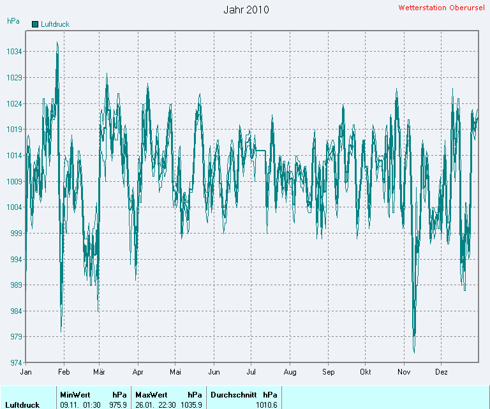Click the Luftdruck row header in table
Image resolution: width=490 pixels, height=409 pixels.
click(22, 405)
